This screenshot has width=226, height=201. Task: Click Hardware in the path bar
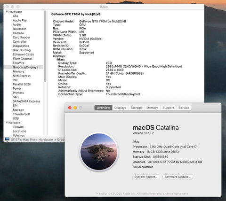(46, 139)
